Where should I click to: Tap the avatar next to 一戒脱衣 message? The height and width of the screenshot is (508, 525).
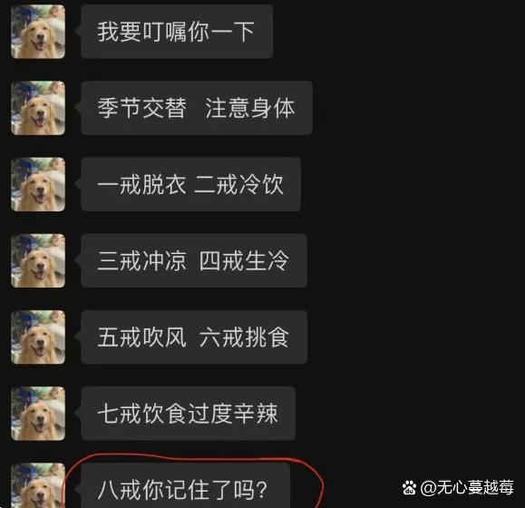pos(38,184)
